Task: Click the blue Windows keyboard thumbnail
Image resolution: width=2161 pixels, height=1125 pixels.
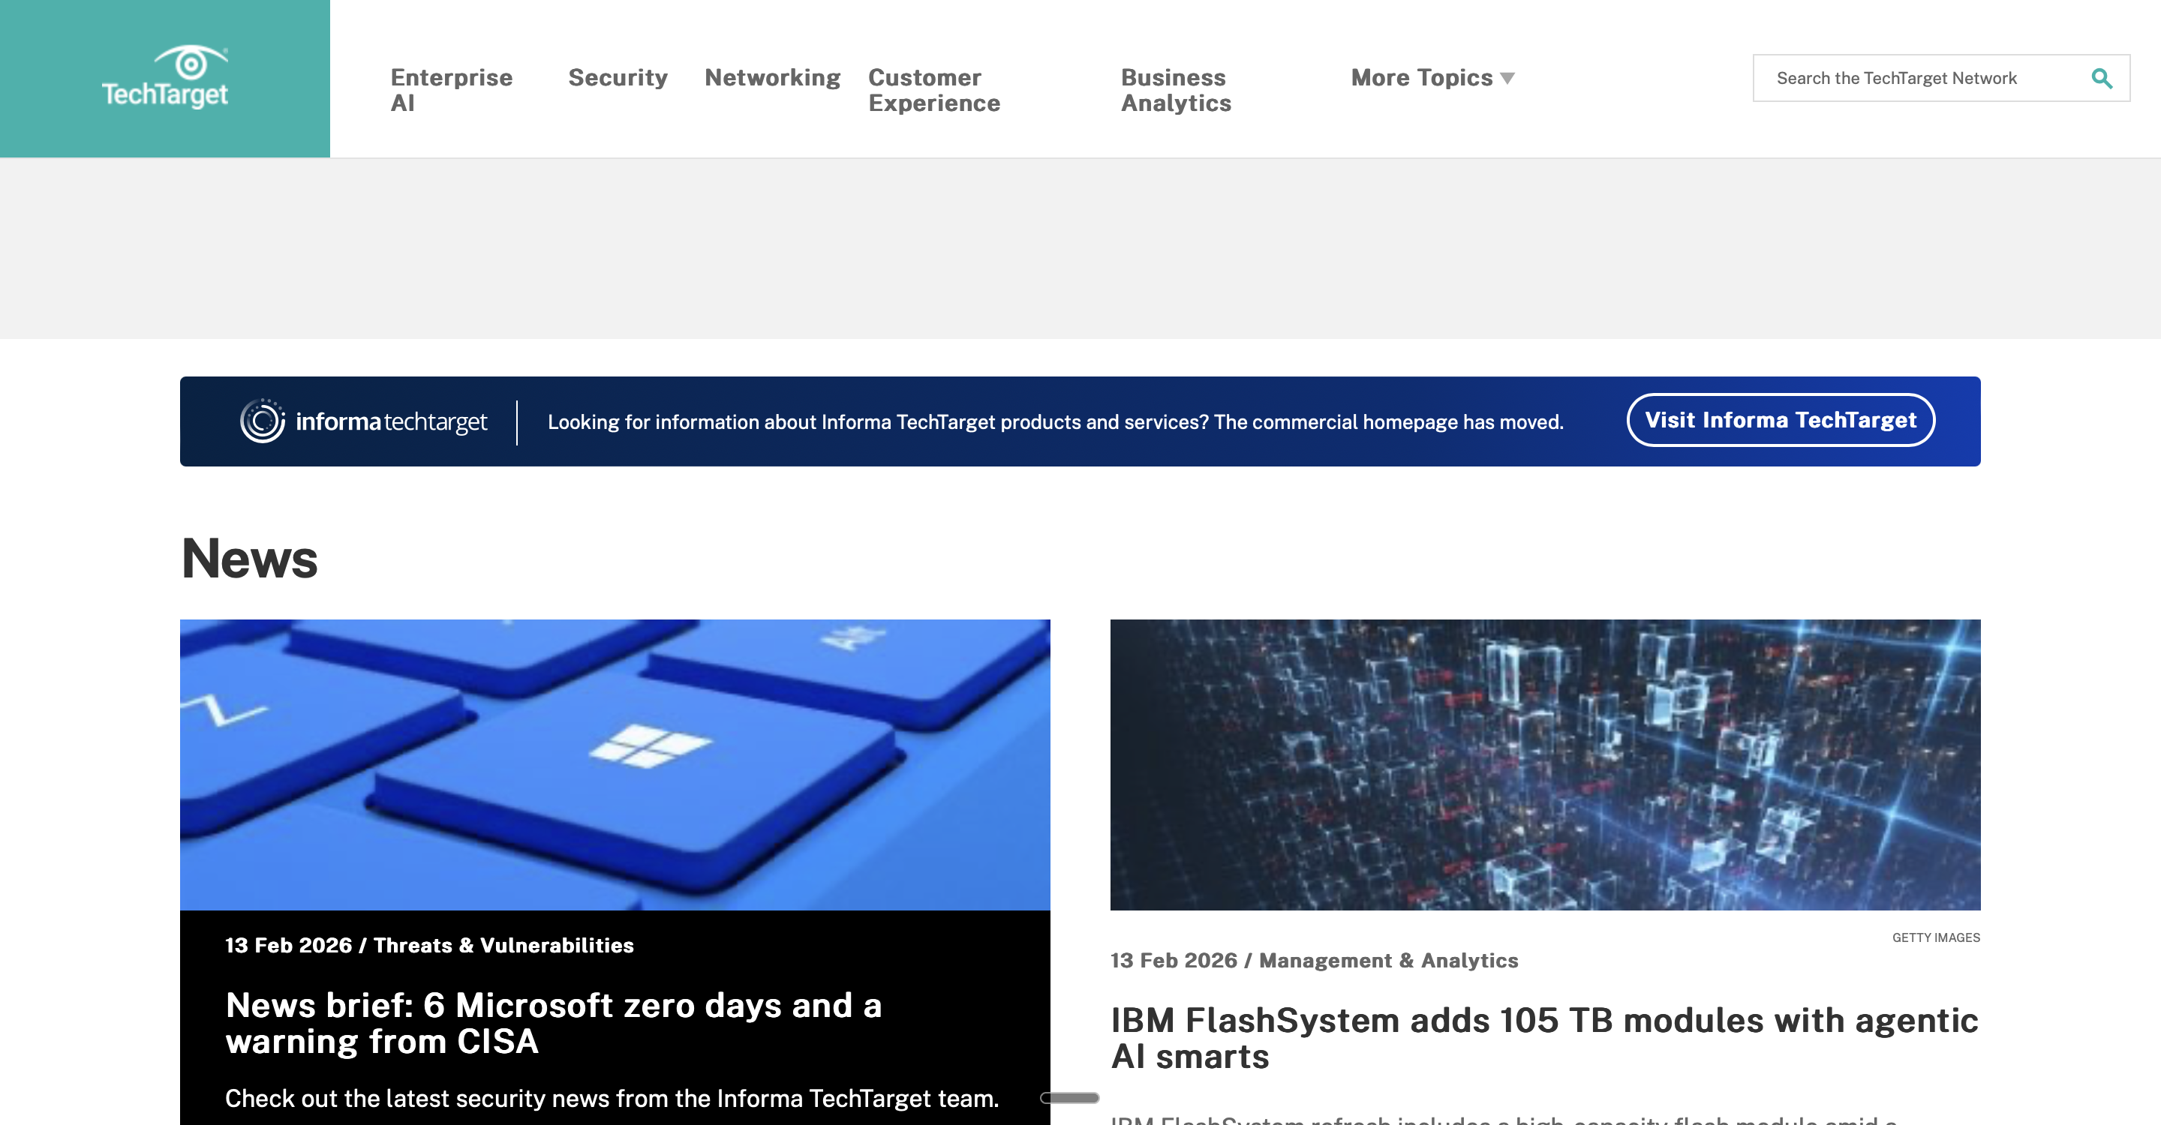Action: point(614,764)
